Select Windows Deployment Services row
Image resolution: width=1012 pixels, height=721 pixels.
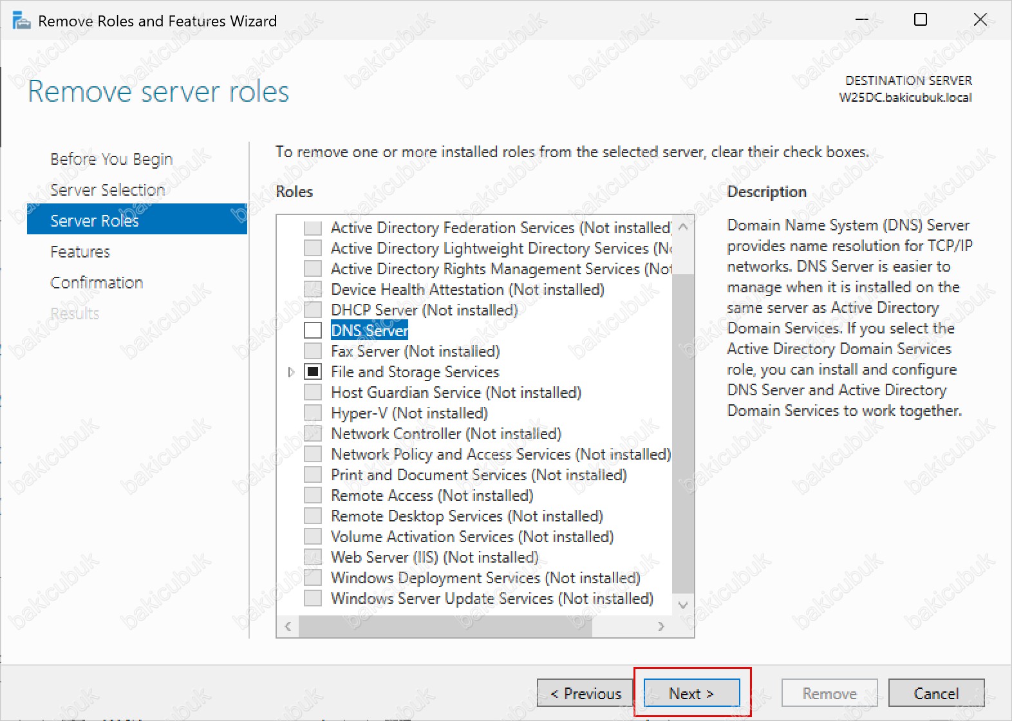(485, 577)
